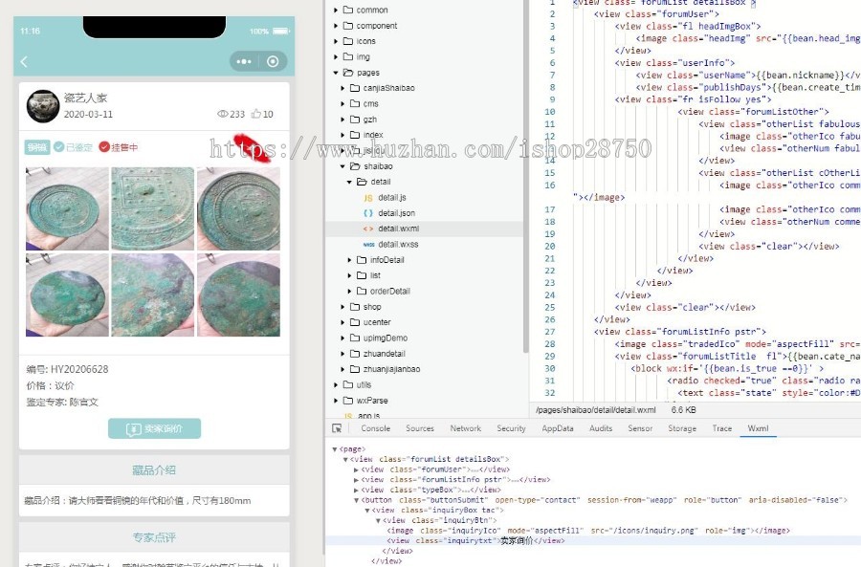This screenshot has width=861, height=567.
Task: Tap the capsule target close icon
Action: tap(273, 61)
